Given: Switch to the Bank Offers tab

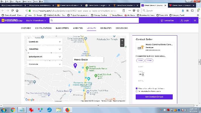Looking at the screenshot, I should pyautogui.click(x=62, y=28).
